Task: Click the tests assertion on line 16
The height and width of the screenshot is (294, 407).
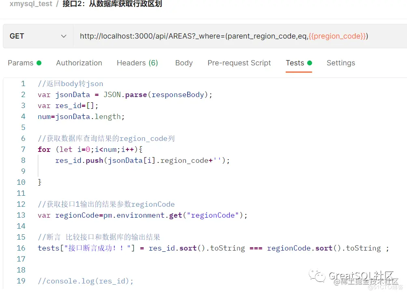Action: pos(213,248)
